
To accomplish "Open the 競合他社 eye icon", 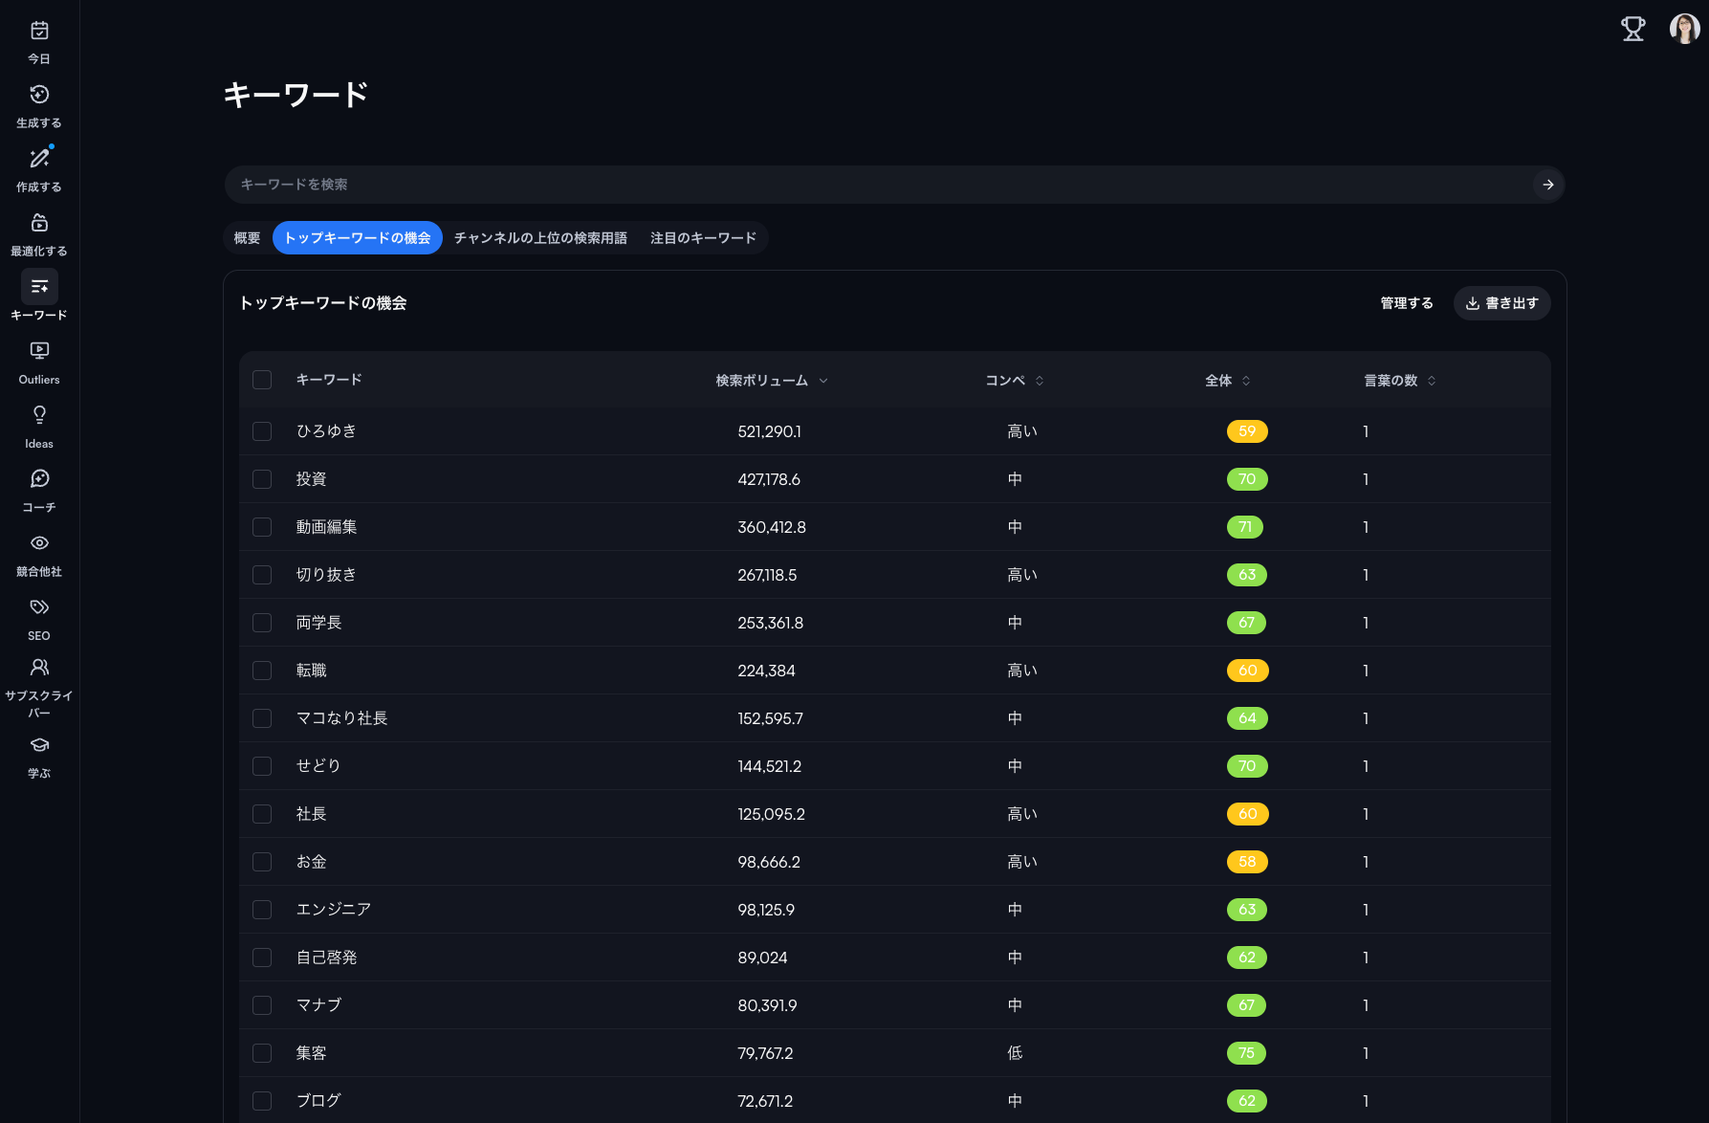I will pyautogui.click(x=39, y=543).
